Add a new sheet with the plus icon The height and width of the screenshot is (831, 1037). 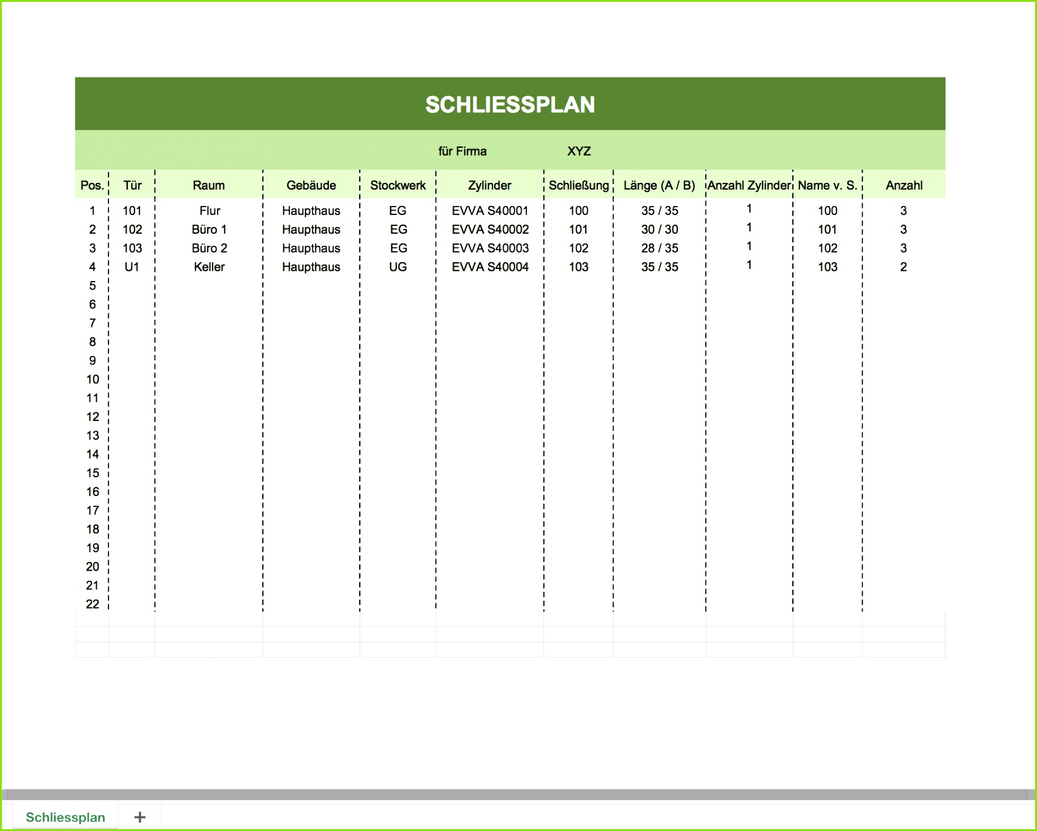[140, 817]
